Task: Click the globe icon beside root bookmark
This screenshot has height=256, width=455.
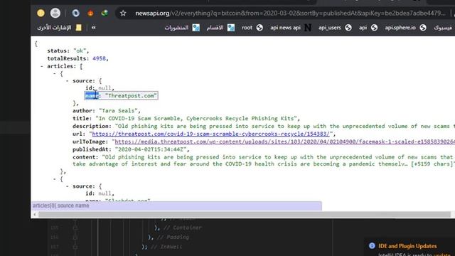Action: coord(259,28)
